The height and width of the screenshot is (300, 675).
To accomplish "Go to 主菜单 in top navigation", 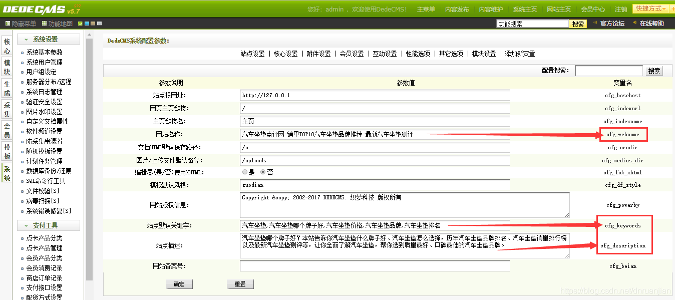I will [x=426, y=10].
